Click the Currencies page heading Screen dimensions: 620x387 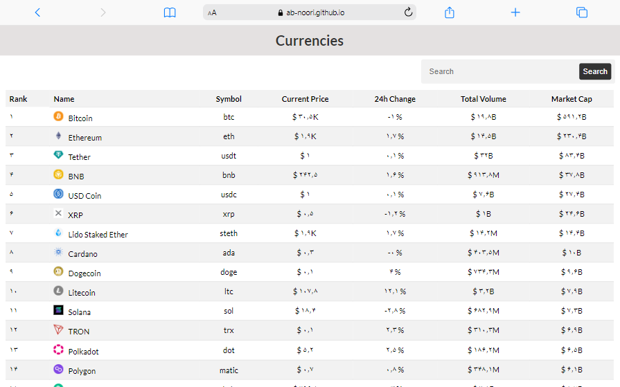click(310, 41)
